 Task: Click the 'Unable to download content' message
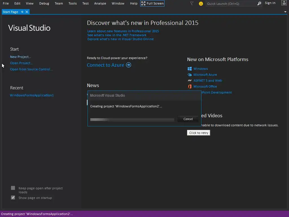pyautogui.click(x=240, y=125)
